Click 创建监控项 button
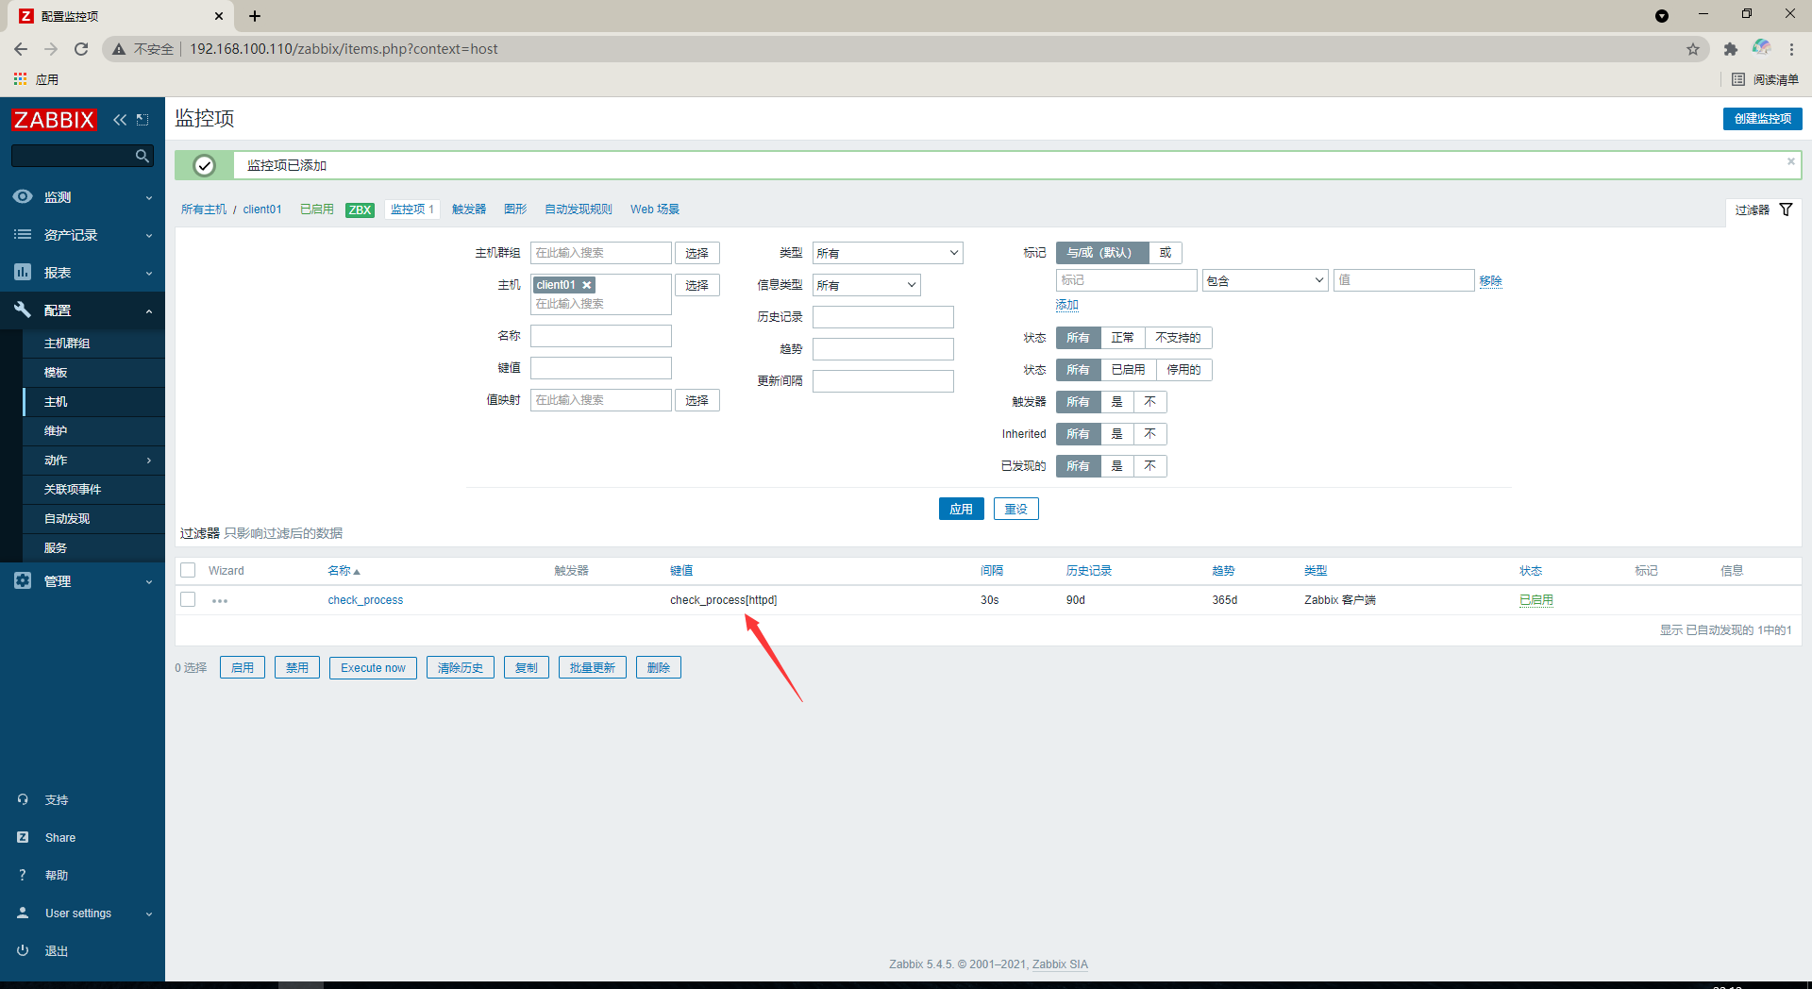Screen dimensions: 1812x989 click(x=1762, y=119)
